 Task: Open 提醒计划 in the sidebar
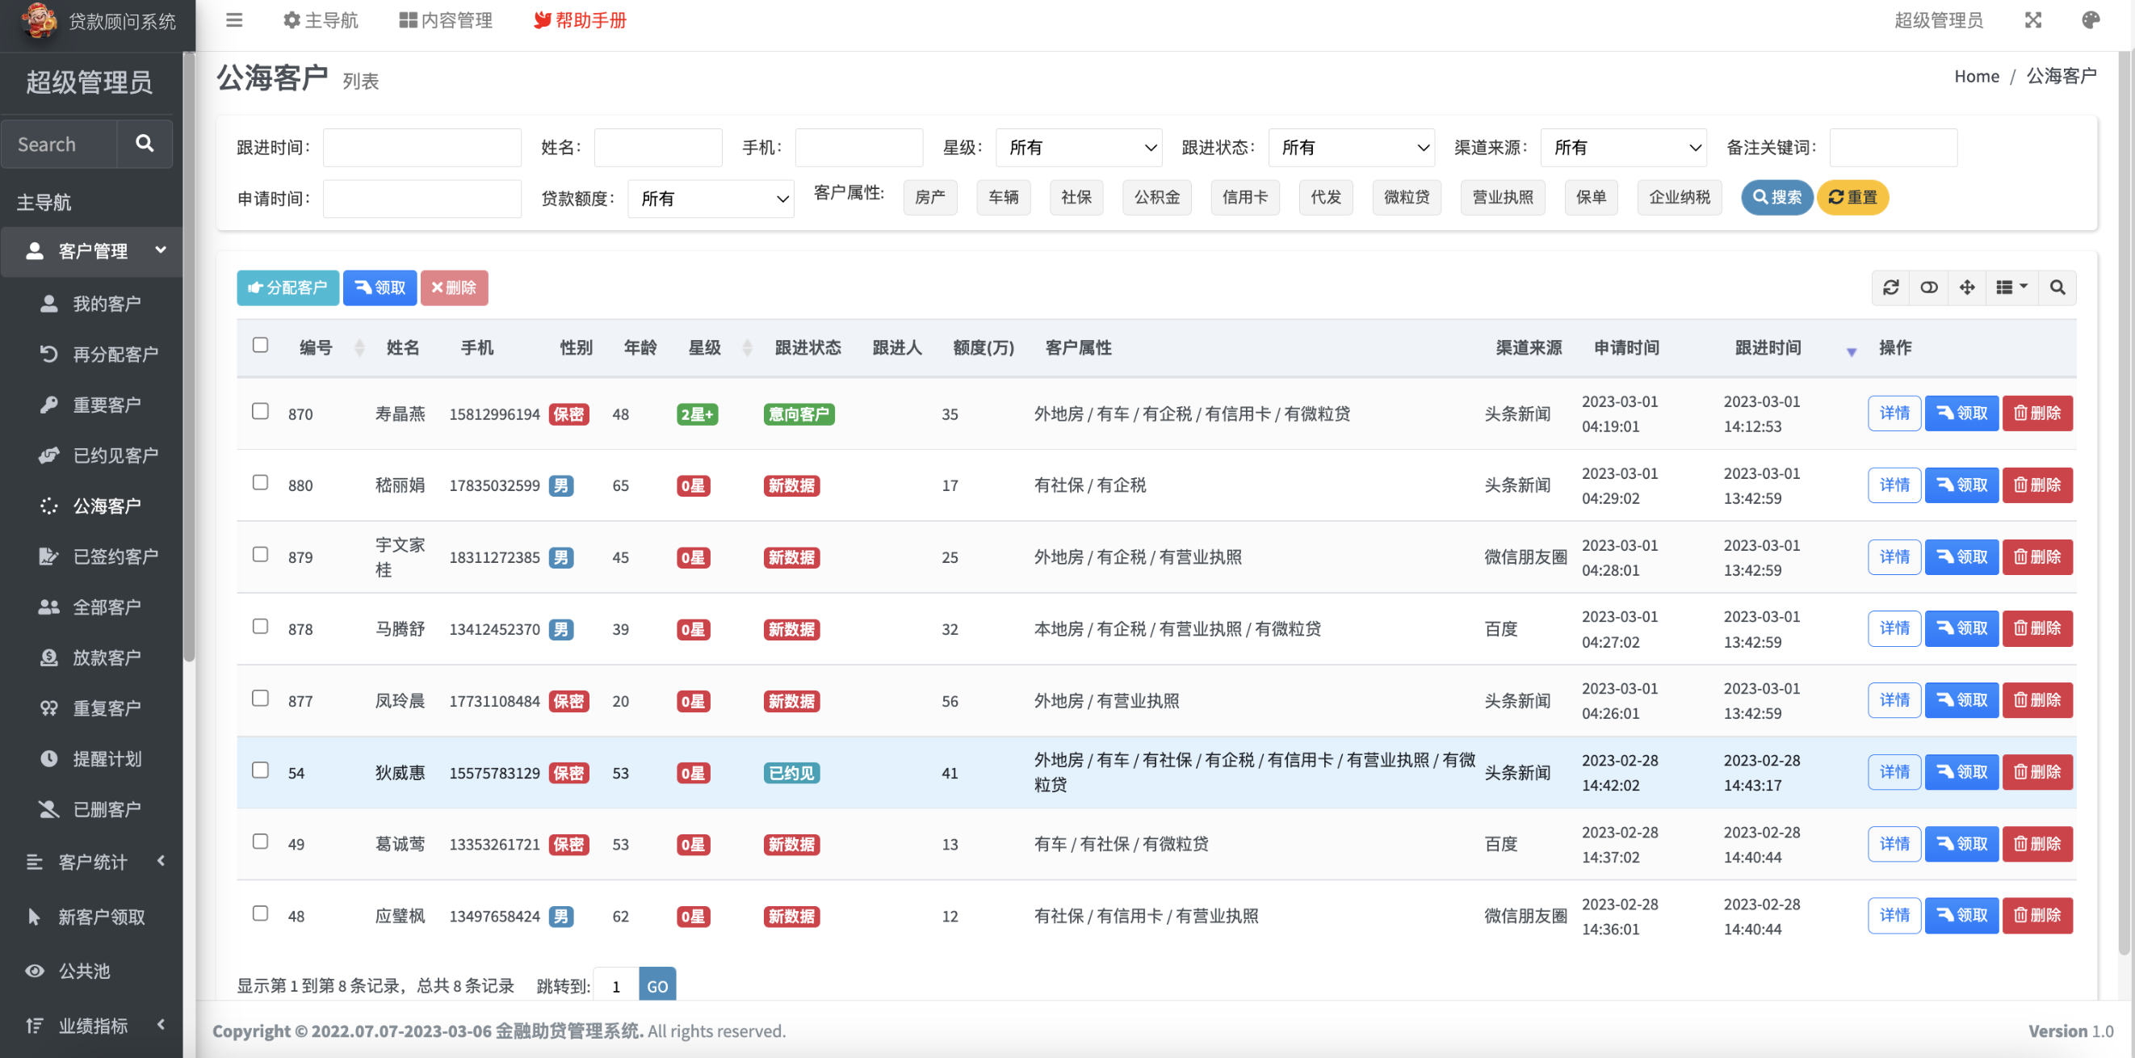click(x=106, y=758)
